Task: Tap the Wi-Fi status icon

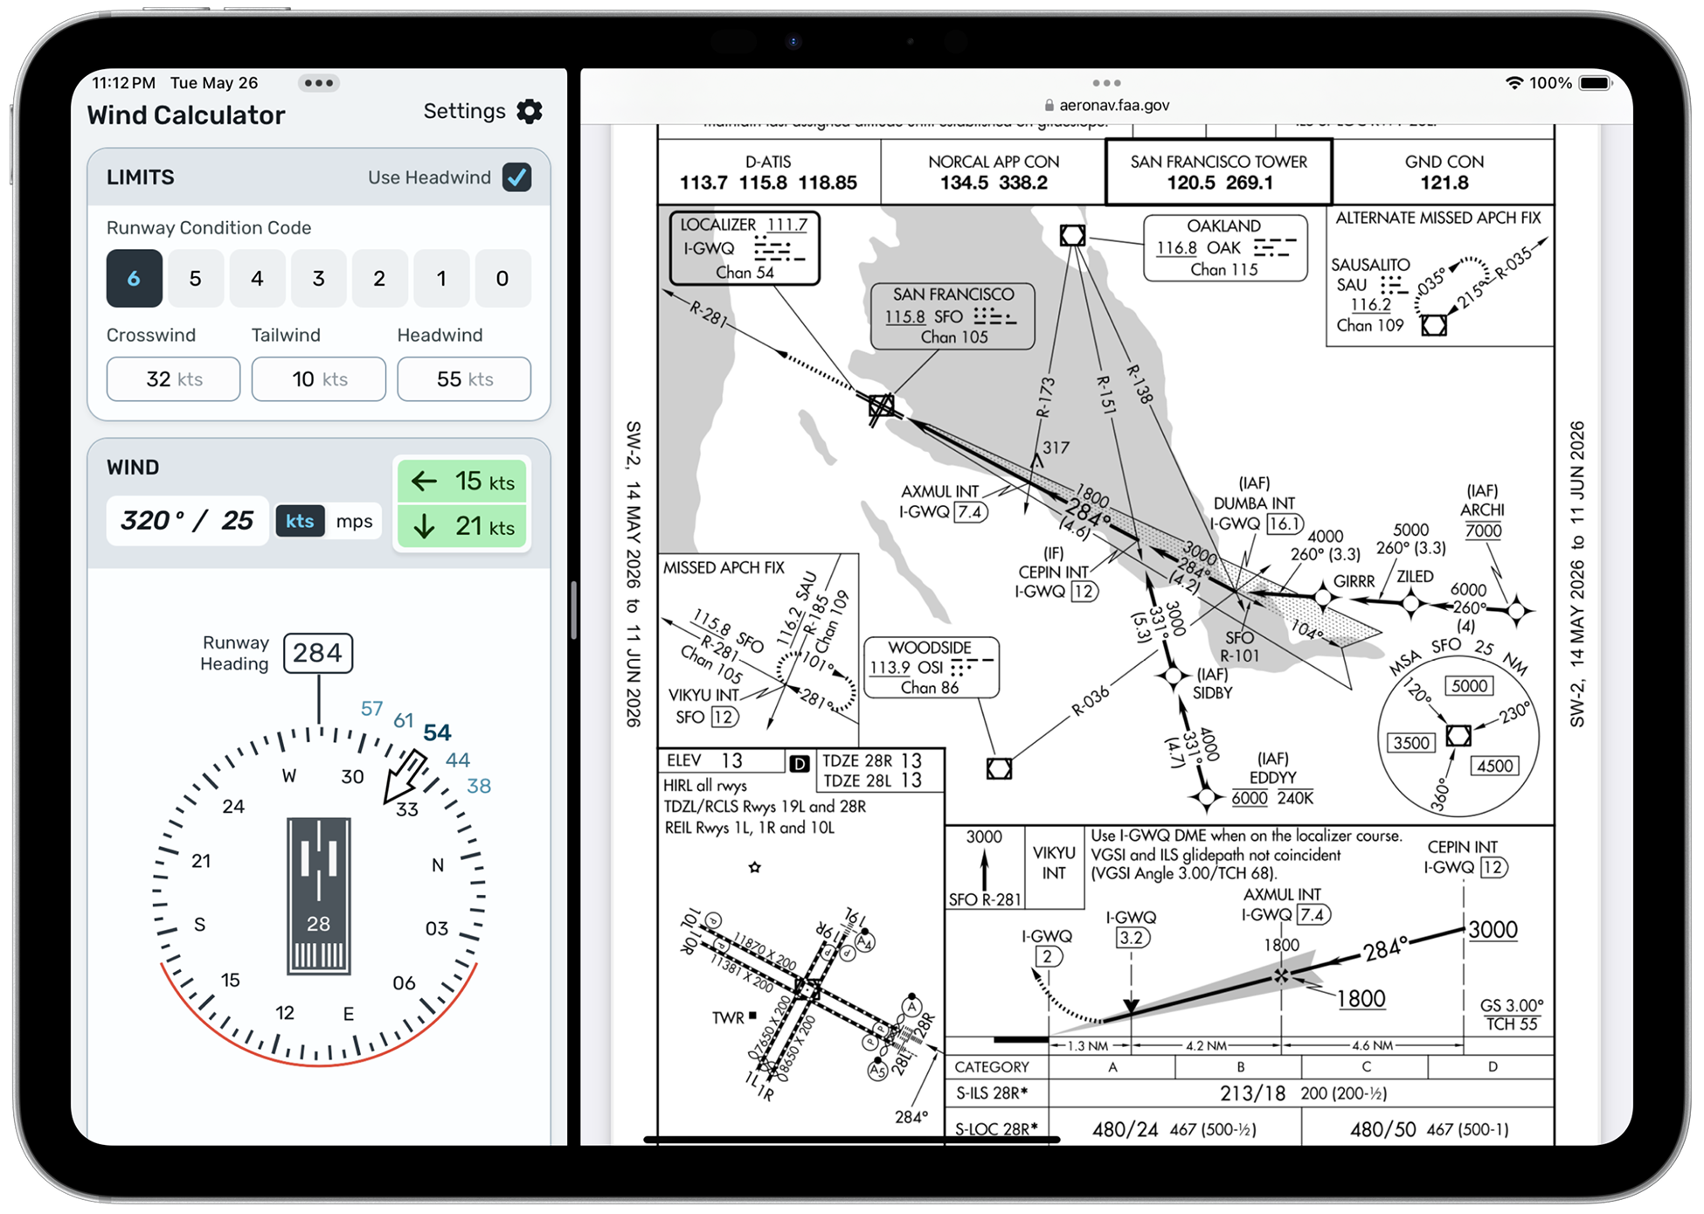Action: (x=1514, y=83)
